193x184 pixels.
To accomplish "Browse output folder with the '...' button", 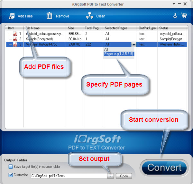I will [111, 176].
